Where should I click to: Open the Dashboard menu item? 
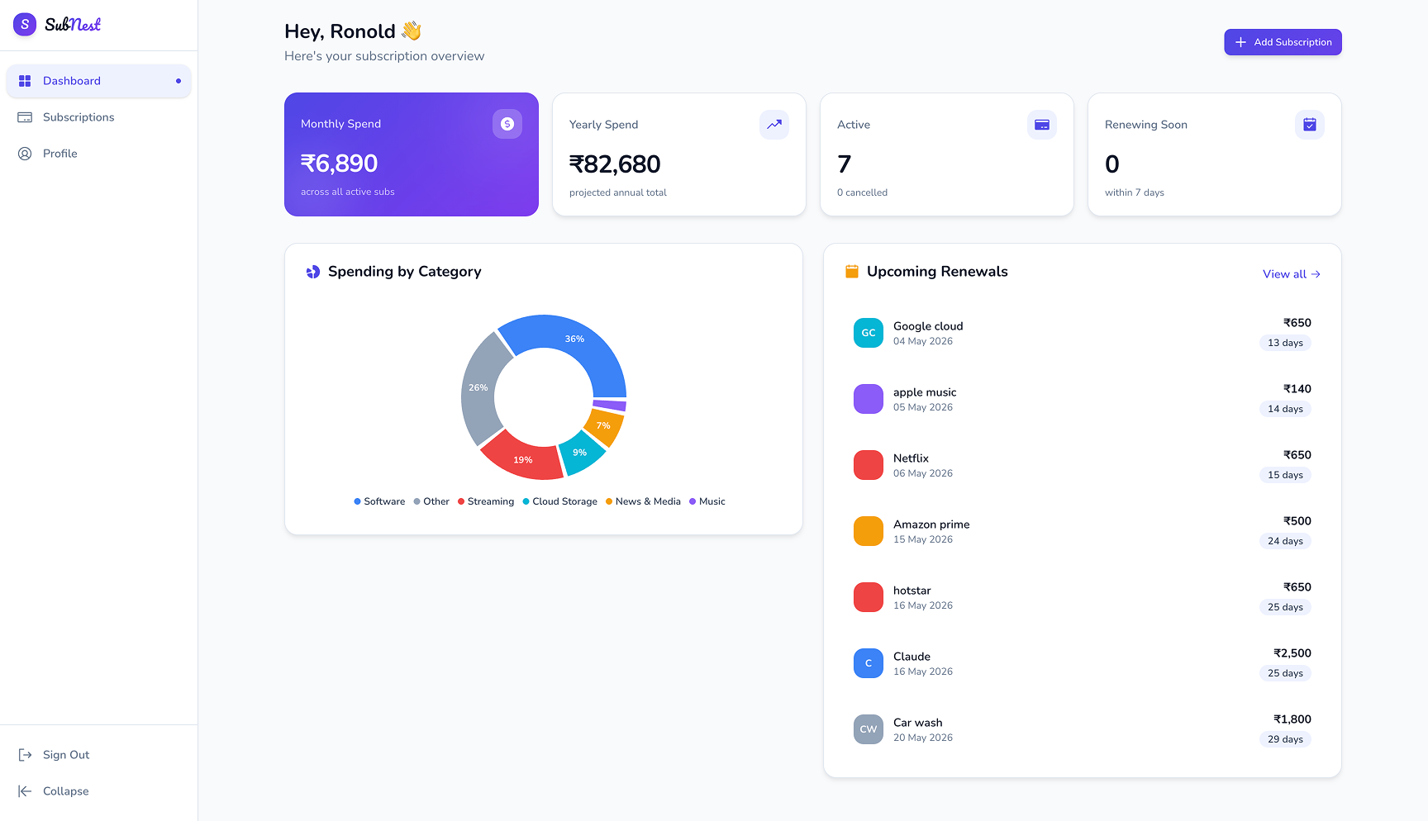coord(99,81)
